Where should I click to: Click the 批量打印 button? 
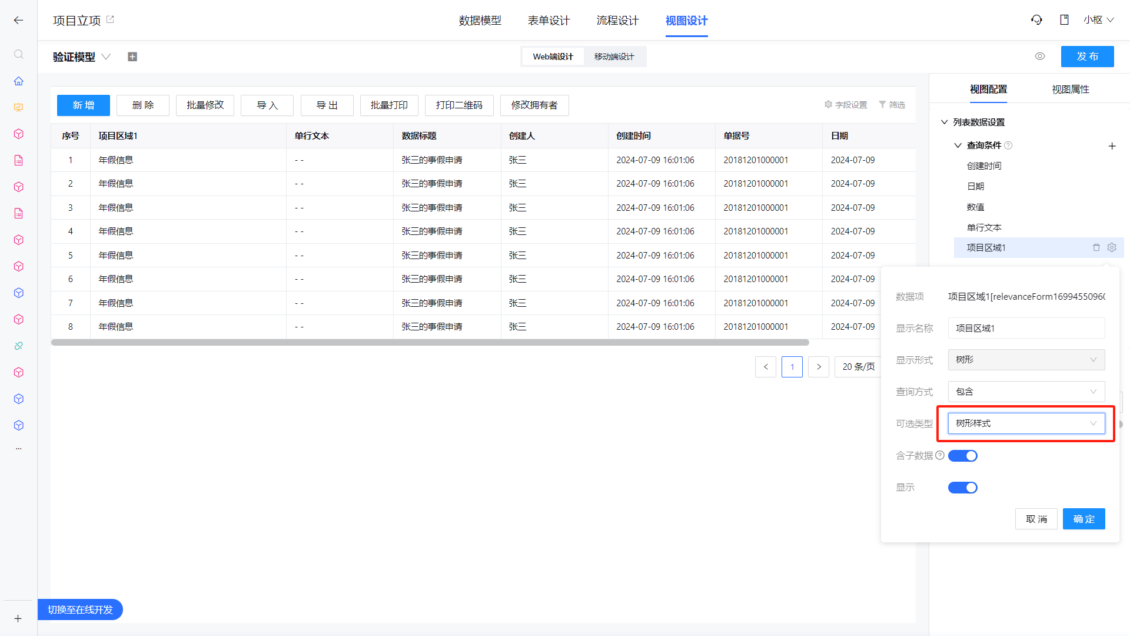click(389, 105)
